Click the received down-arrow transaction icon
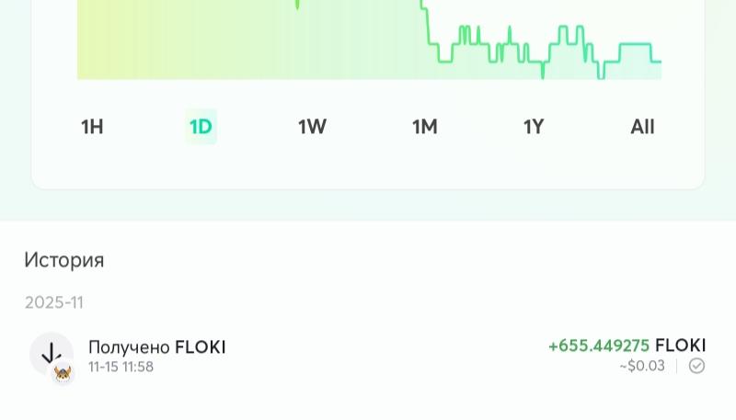736x420 pixels. (x=51, y=353)
